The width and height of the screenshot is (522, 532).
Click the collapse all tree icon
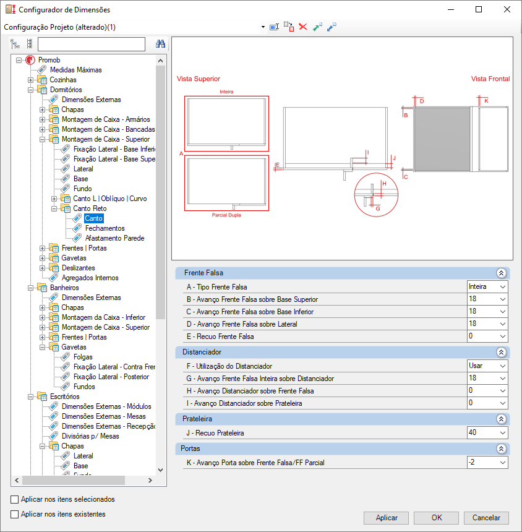point(30,44)
